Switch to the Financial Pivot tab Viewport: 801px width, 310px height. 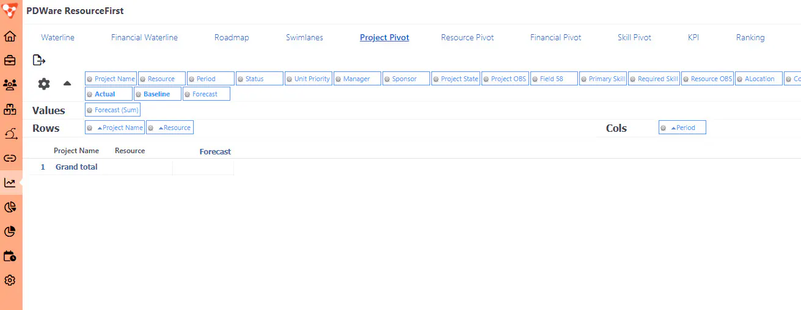555,37
